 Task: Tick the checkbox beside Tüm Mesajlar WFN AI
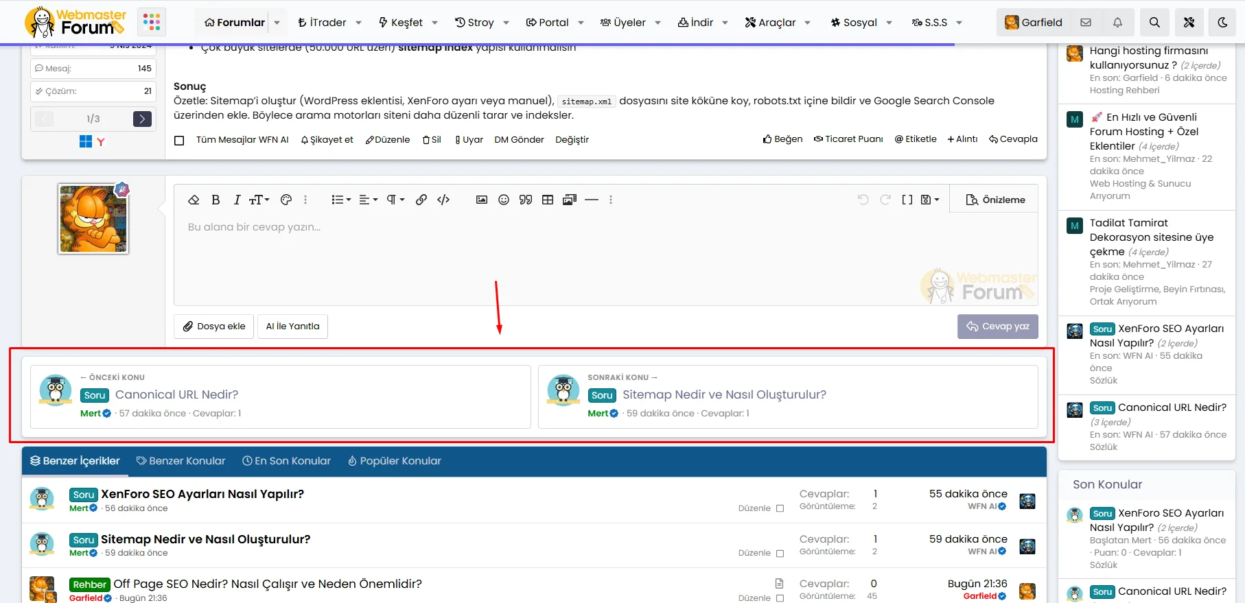(180, 141)
